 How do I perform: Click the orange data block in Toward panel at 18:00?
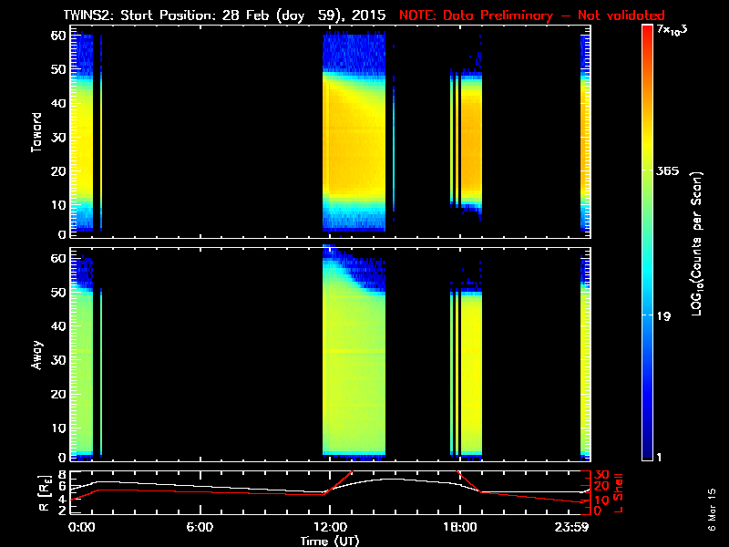471,137
